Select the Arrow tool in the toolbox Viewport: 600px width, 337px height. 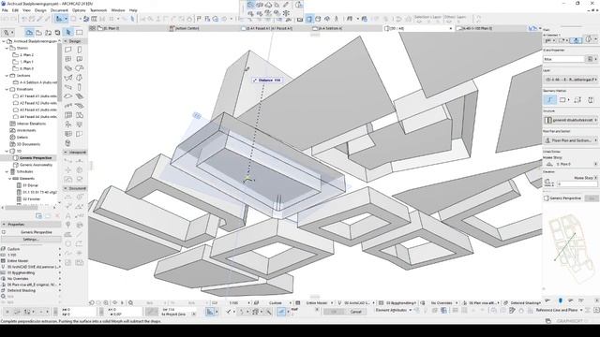click(68, 32)
